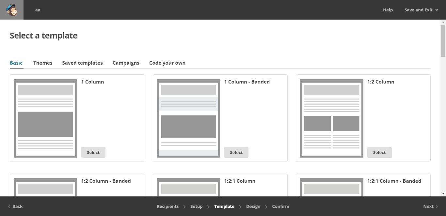Viewport: 446px width, 216px height.
Task: Stay on the Basic tab
Action: tap(16, 63)
